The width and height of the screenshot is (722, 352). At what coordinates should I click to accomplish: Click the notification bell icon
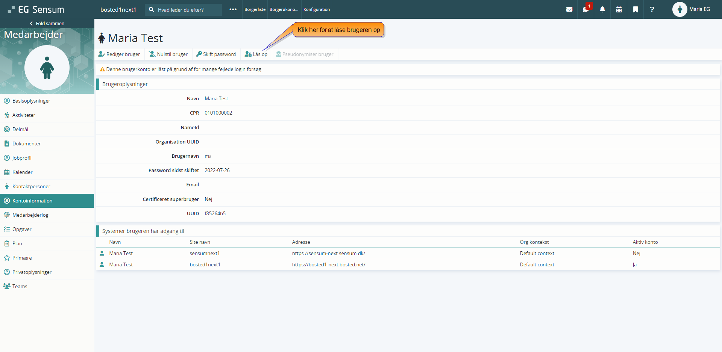tap(602, 9)
